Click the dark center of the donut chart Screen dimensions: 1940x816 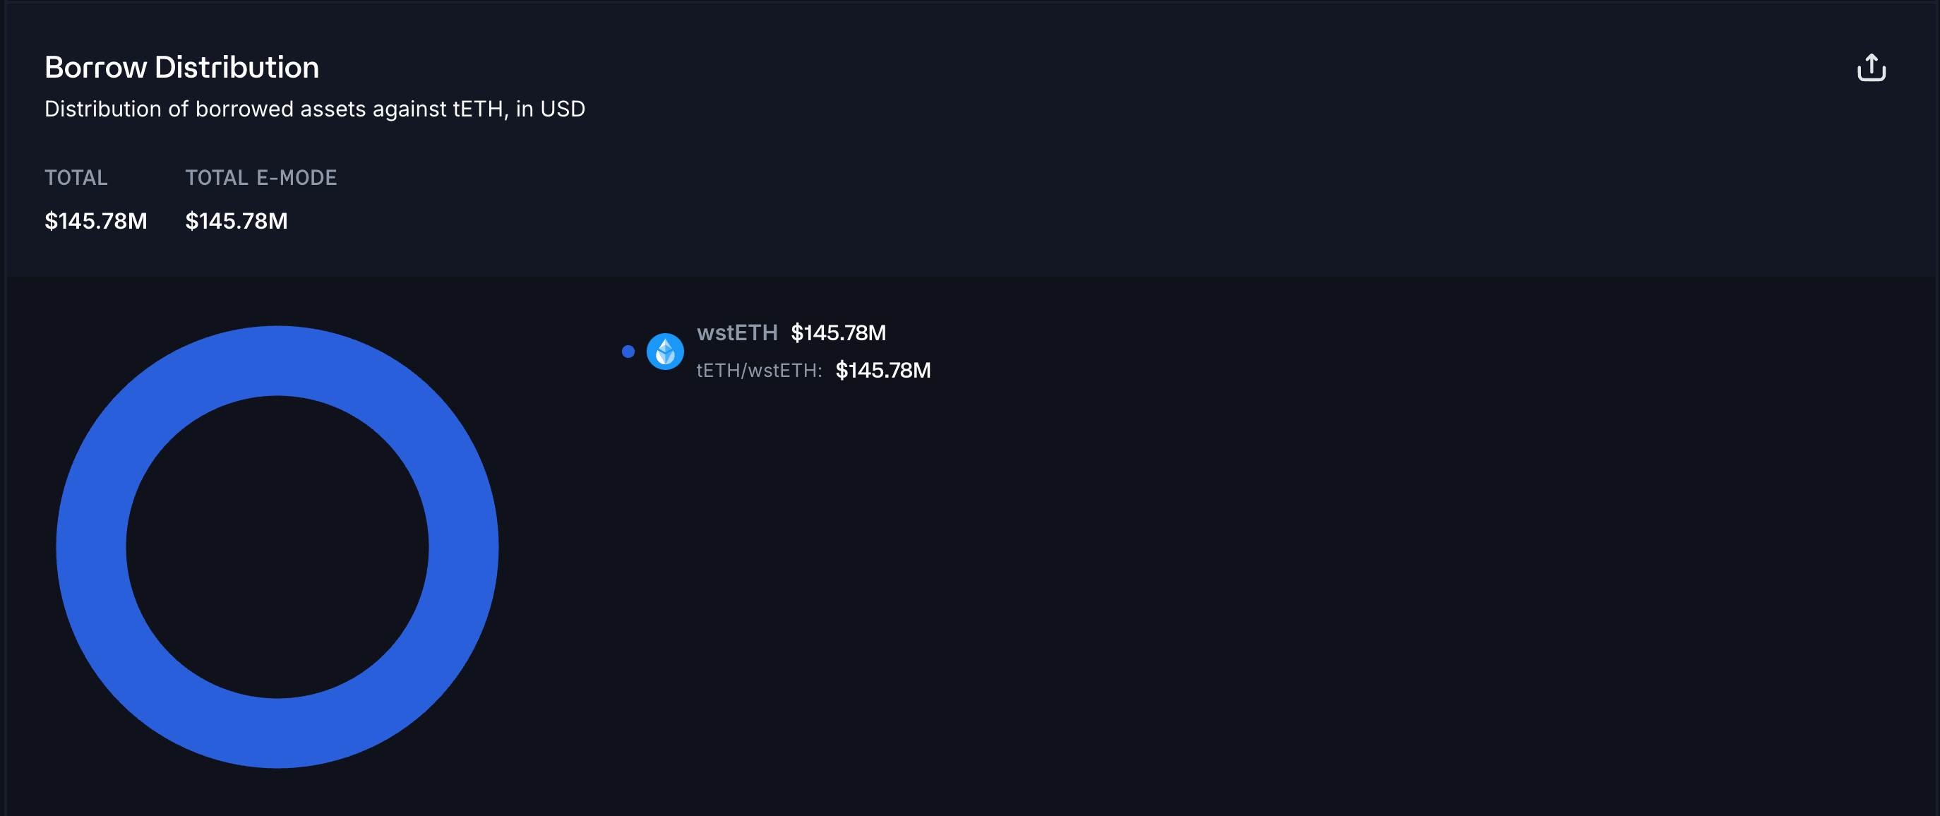coord(277,546)
